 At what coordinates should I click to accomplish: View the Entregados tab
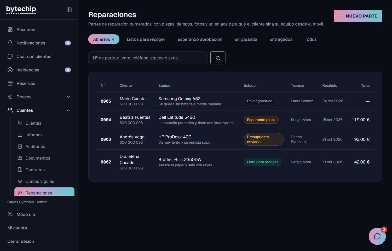click(281, 39)
